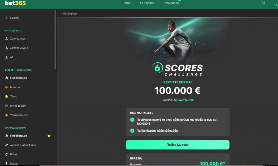The height and width of the screenshot is (166, 278).
Task: Click the Παίξτε Δωρεάν button
Action: (x=178, y=145)
